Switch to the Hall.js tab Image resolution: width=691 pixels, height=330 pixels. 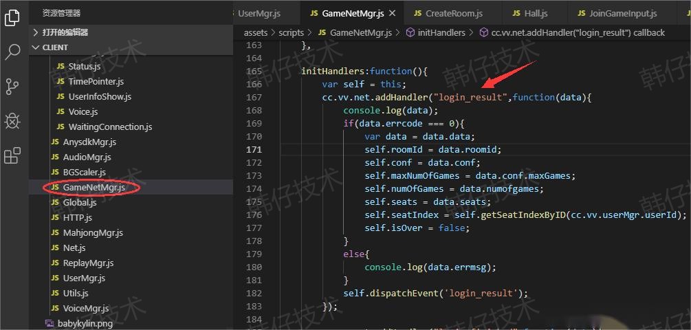pyautogui.click(x=534, y=13)
